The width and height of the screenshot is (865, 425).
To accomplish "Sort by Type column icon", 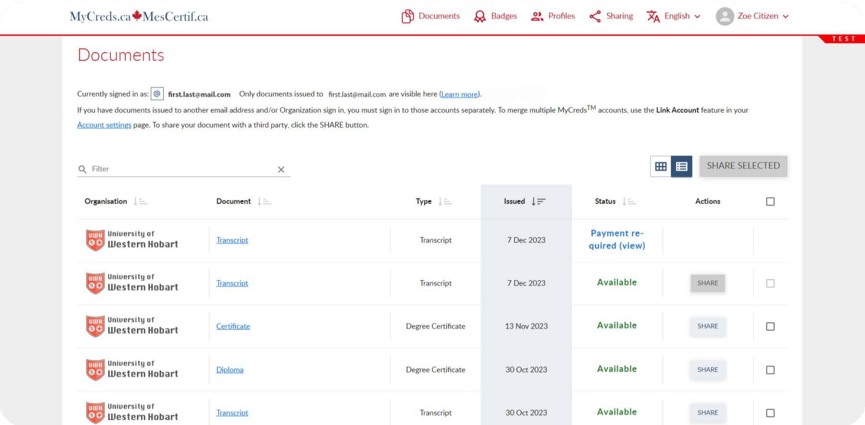I will click(445, 201).
